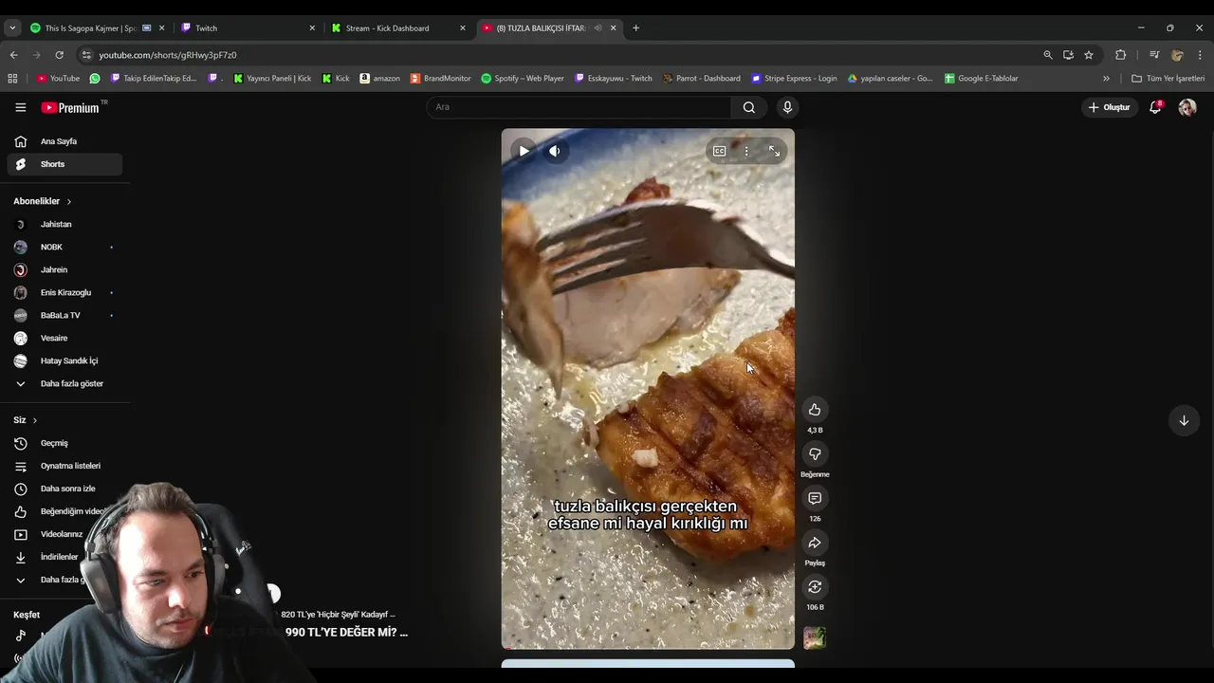Open the WhatsApp bookmark icon
This screenshot has height=683, width=1214.
pos(95,79)
